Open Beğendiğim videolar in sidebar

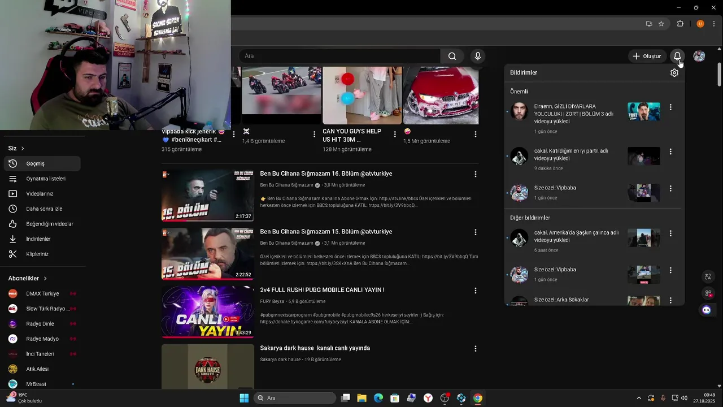tap(42, 224)
